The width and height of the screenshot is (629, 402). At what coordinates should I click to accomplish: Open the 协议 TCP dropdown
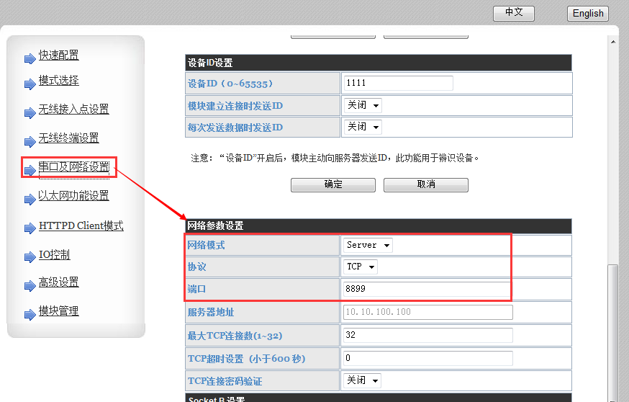[360, 267]
